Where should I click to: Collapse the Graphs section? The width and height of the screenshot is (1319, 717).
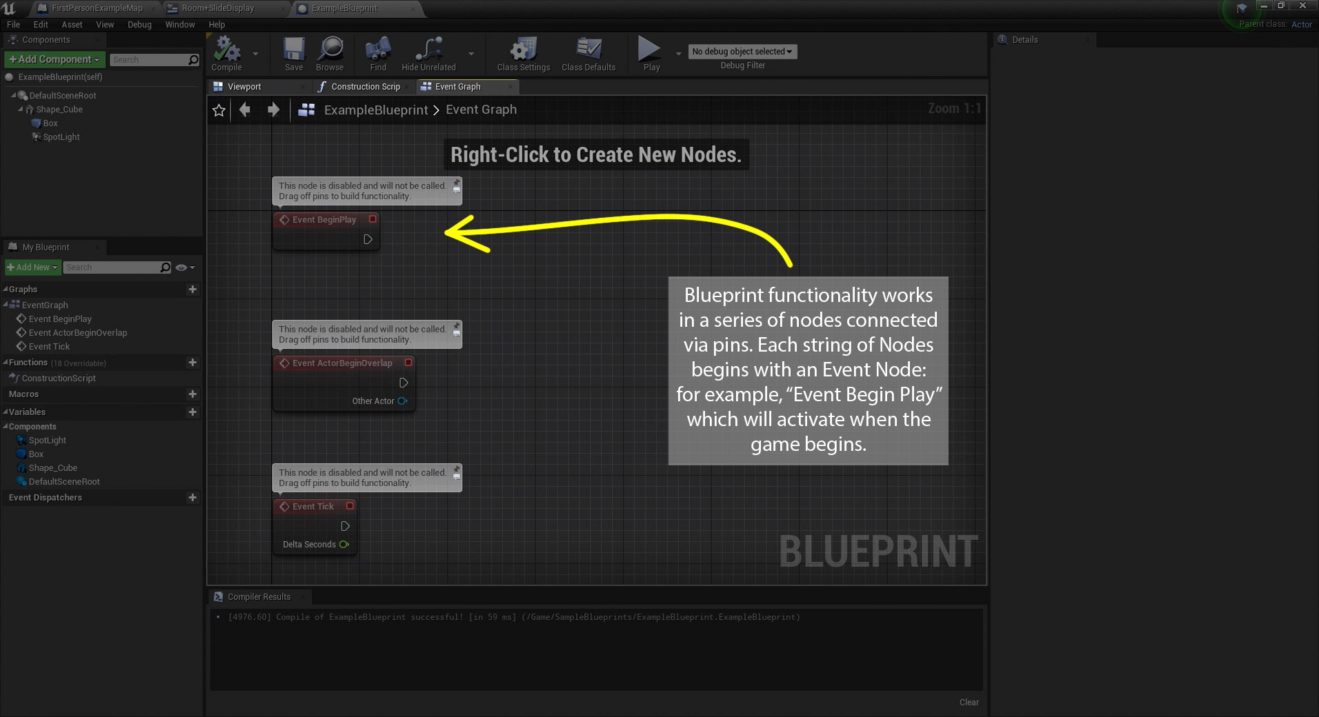(x=6, y=290)
